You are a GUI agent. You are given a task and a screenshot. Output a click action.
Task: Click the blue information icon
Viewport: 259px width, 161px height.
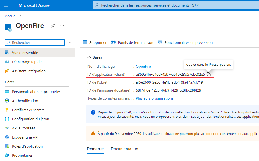pos(93,113)
